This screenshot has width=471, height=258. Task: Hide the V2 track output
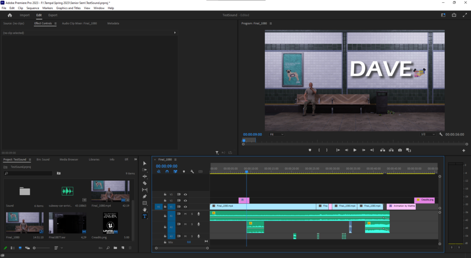[x=185, y=201]
